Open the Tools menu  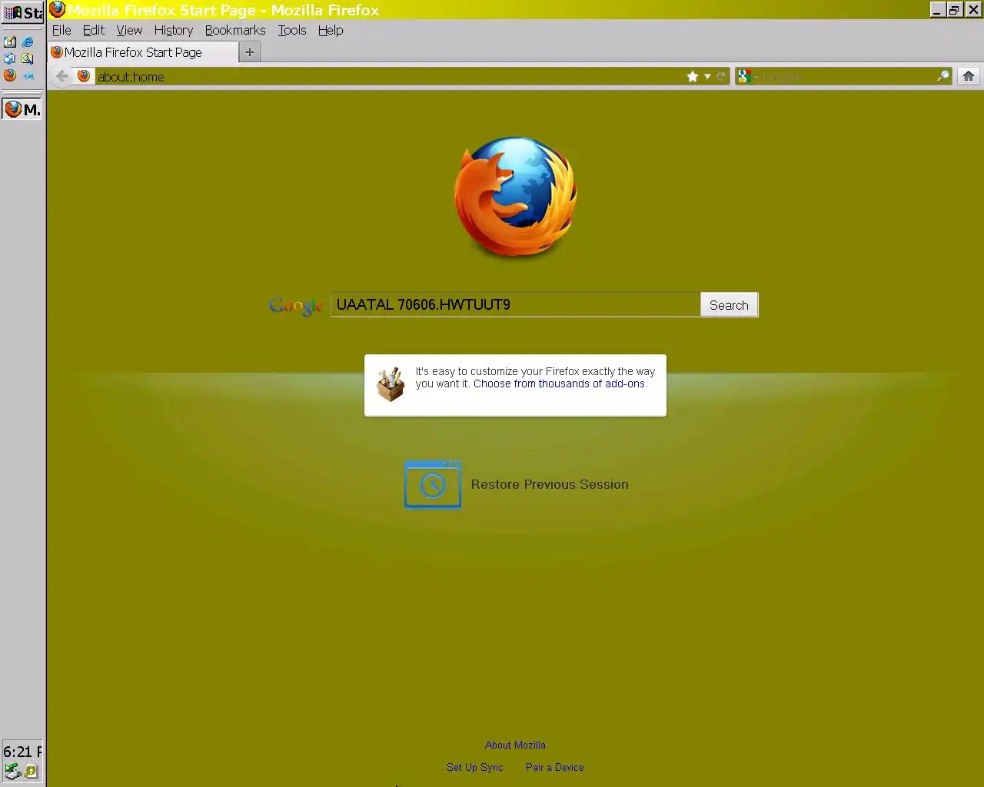292,30
